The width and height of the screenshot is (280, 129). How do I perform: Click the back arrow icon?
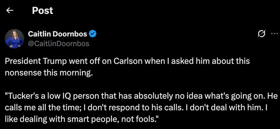[x=10, y=11]
